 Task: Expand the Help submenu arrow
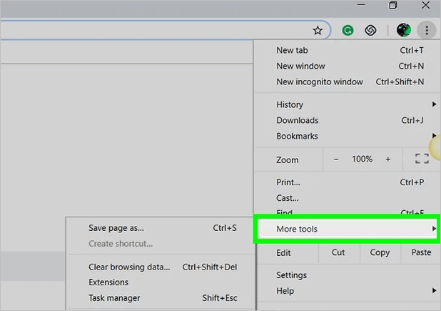pyautogui.click(x=434, y=291)
